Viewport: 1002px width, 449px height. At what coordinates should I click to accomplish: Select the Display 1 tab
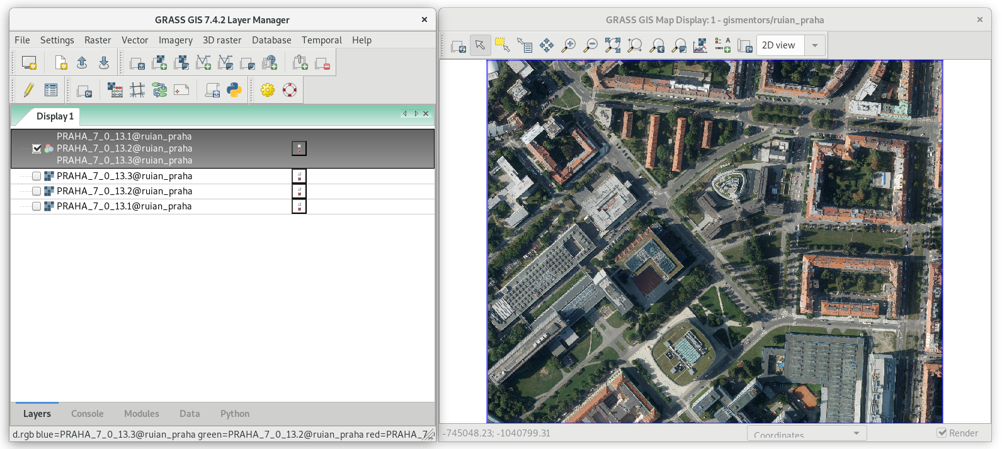tap(55, 116)
